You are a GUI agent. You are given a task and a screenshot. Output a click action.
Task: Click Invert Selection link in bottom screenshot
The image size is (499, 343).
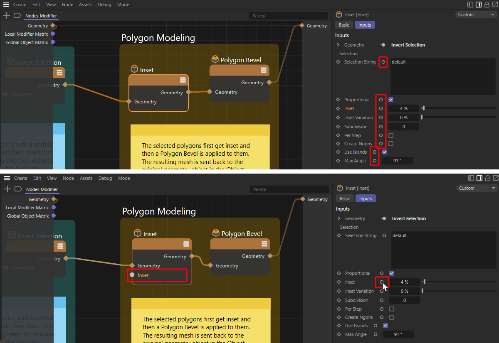409,218
